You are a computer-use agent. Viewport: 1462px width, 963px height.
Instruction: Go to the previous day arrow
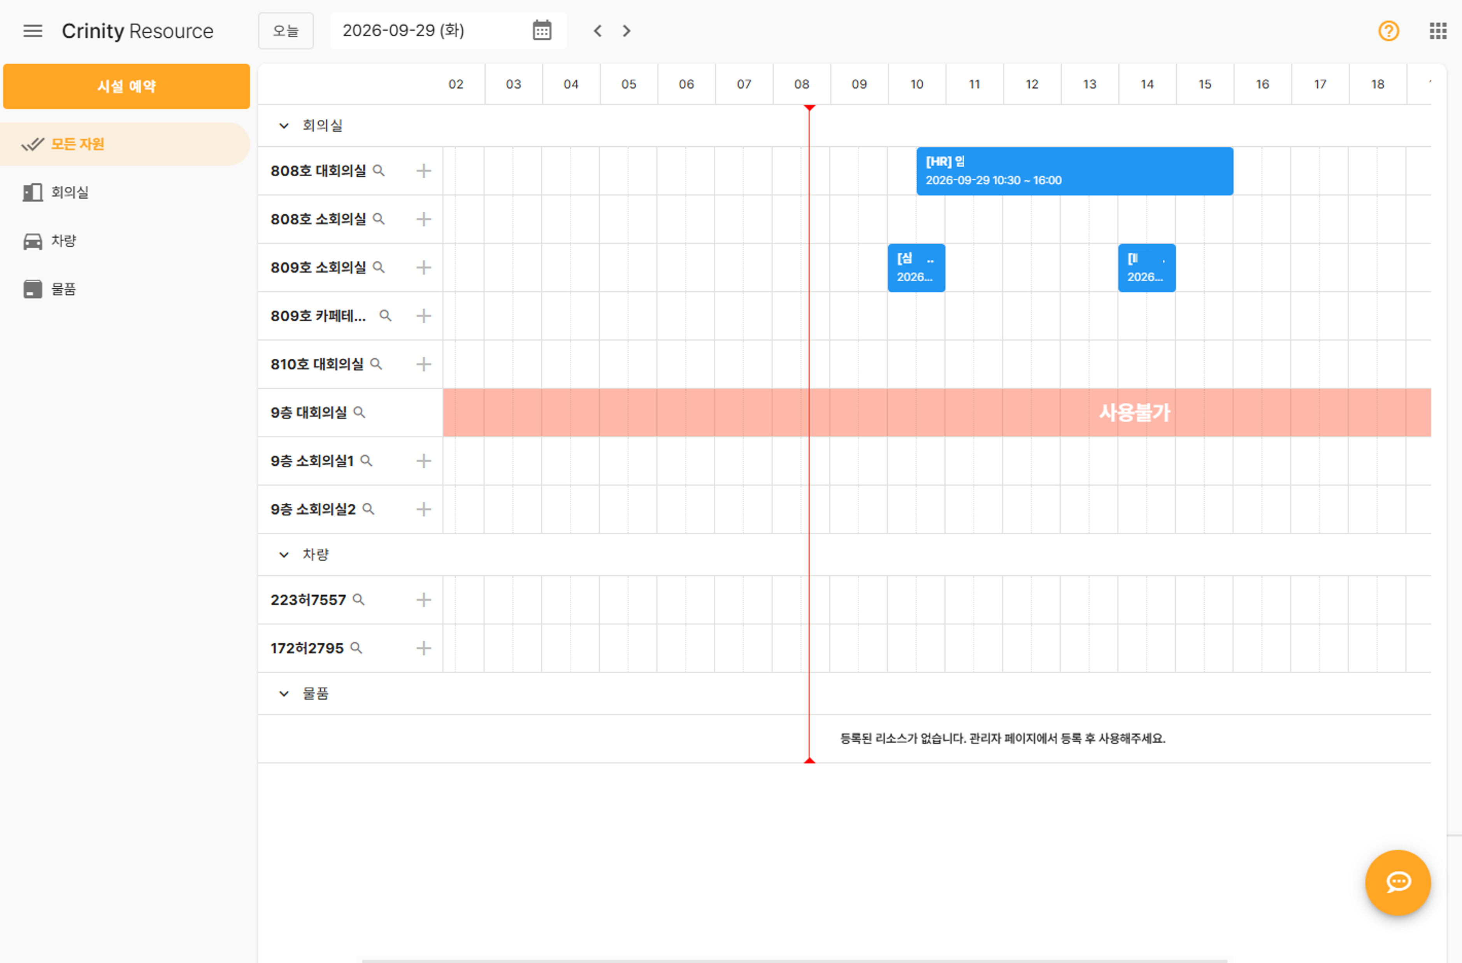point(598,31)
